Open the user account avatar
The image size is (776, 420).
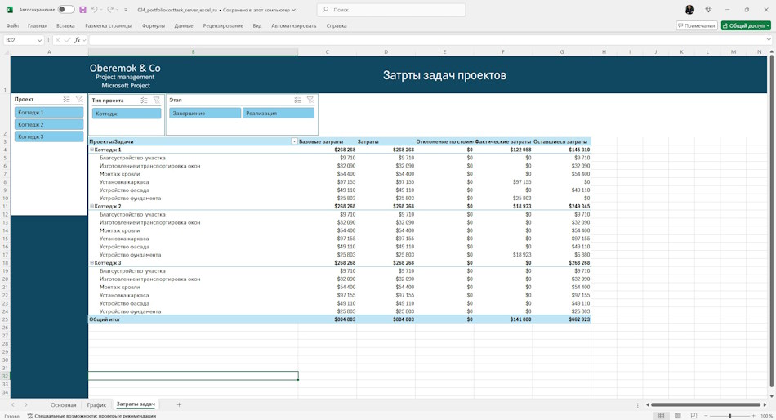[689, 10]
